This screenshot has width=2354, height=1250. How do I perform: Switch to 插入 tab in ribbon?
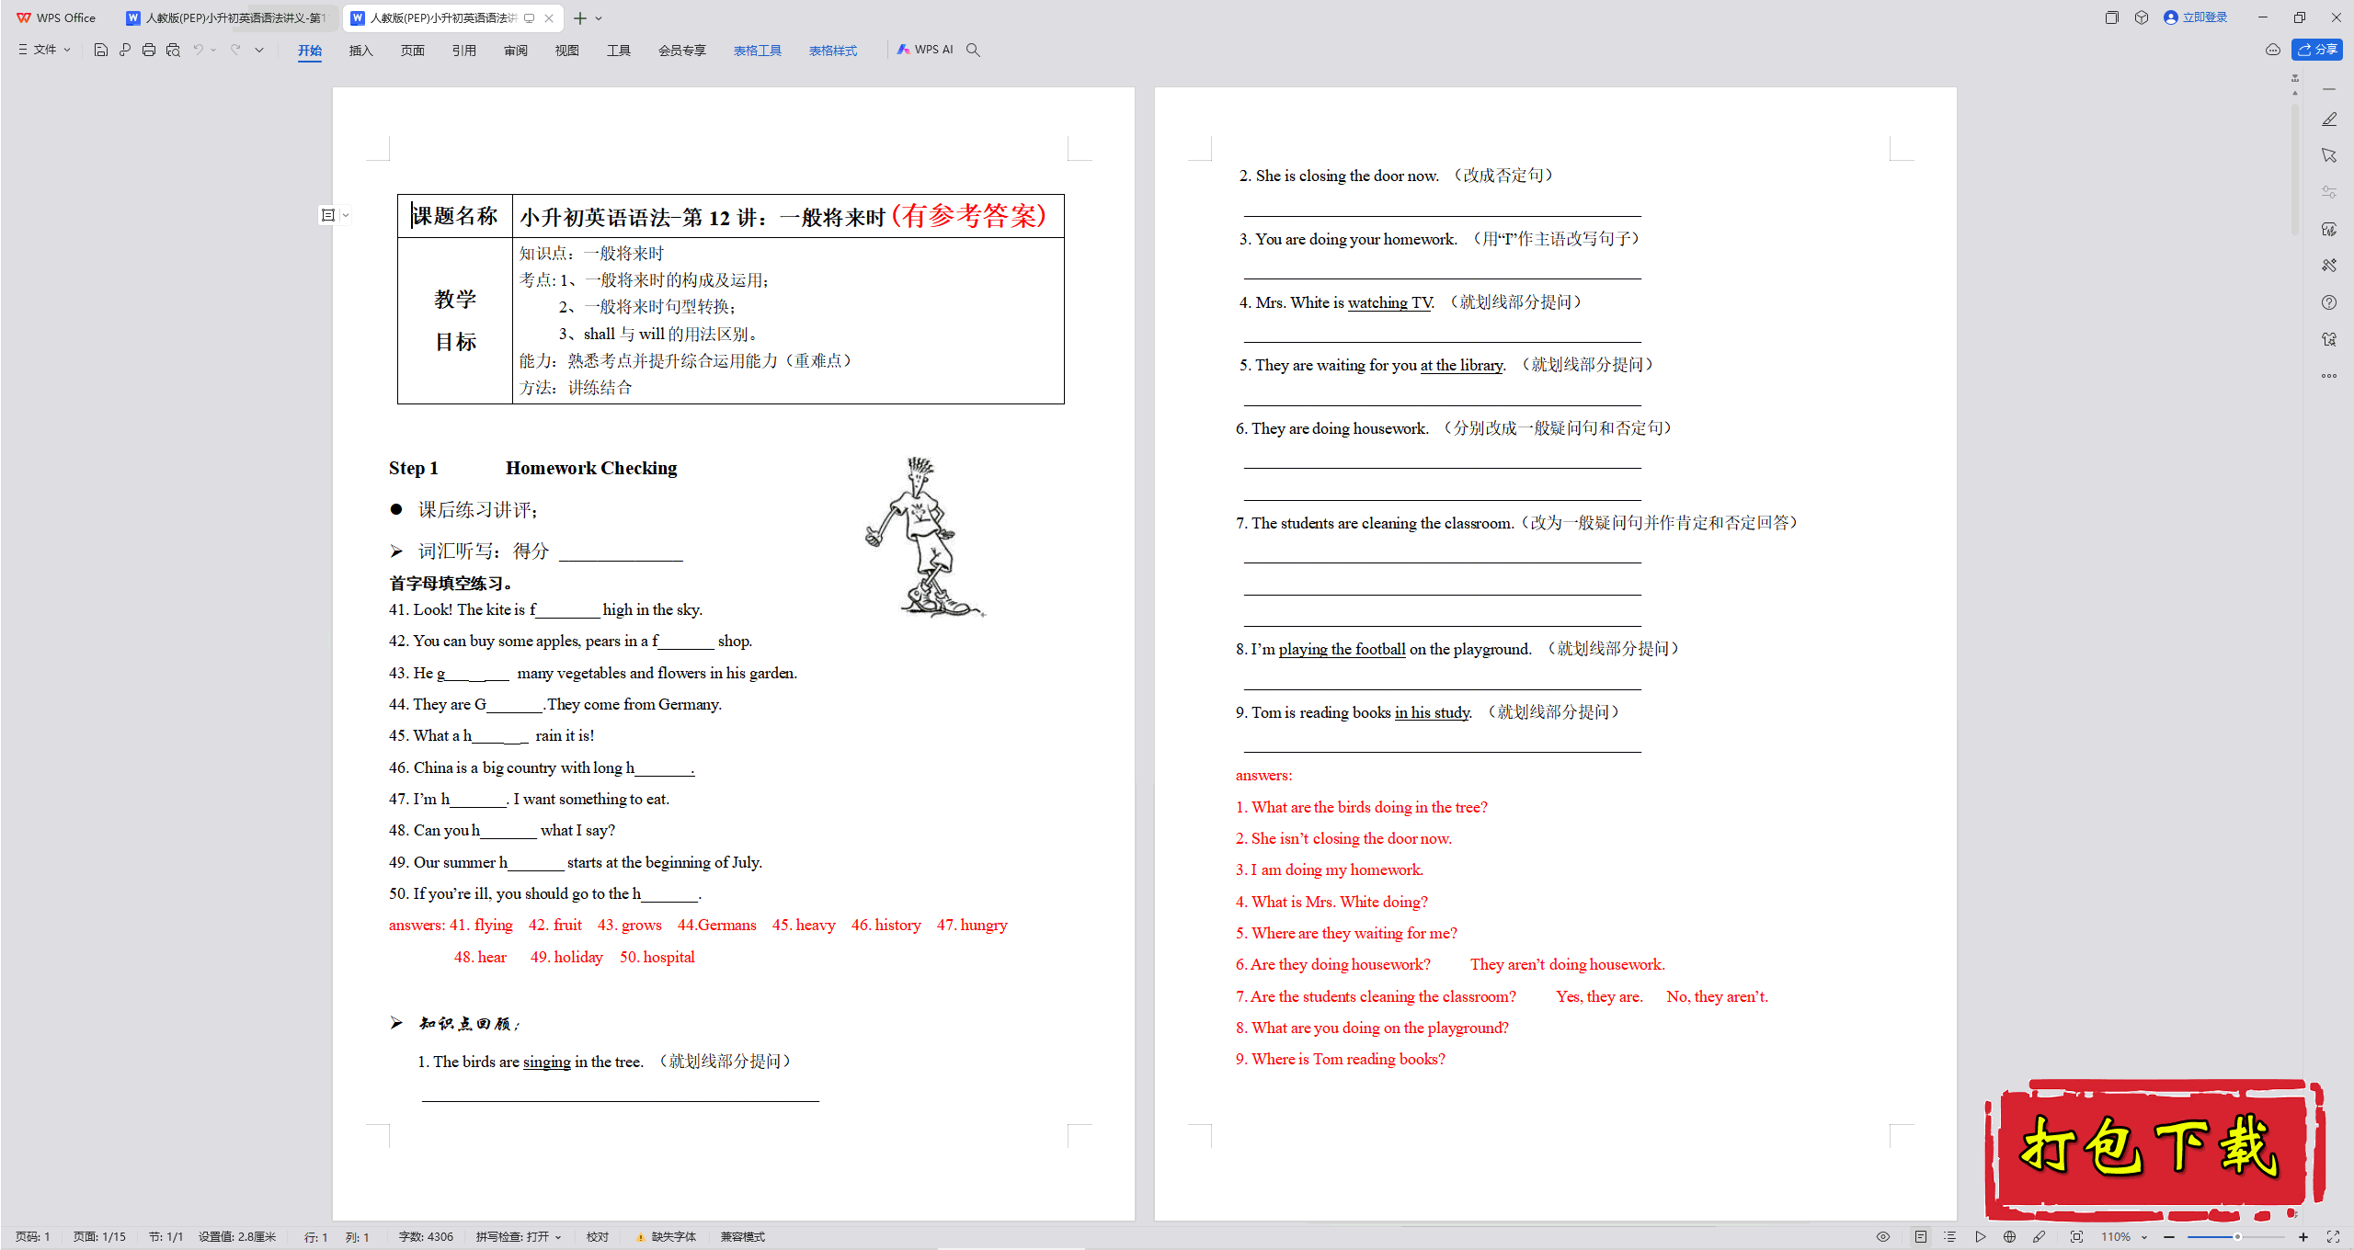click(x=360, y=50)
